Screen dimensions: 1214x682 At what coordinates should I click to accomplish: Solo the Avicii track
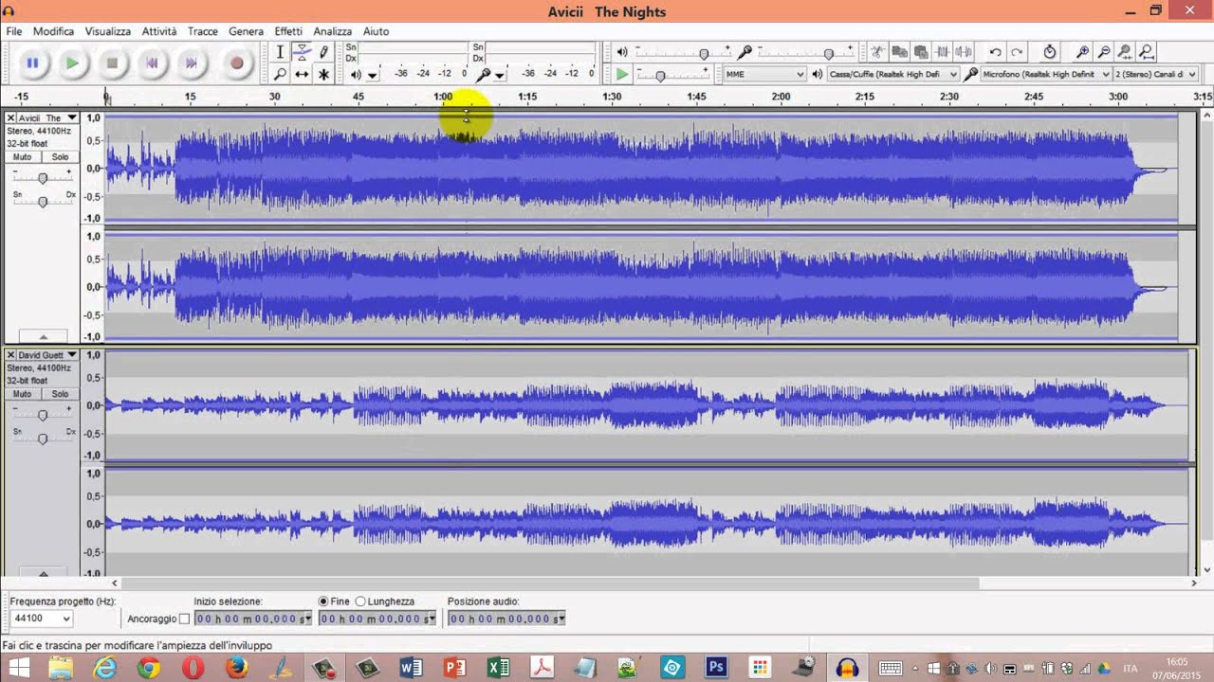coord(60,157)
